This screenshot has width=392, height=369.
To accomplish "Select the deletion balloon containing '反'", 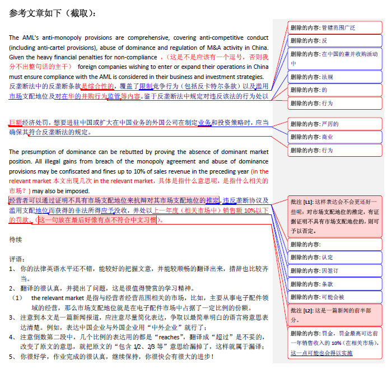I will [335, 41].
